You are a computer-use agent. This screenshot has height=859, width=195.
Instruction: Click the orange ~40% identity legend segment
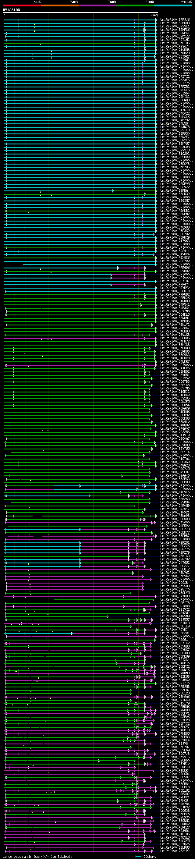pos(60,5)
